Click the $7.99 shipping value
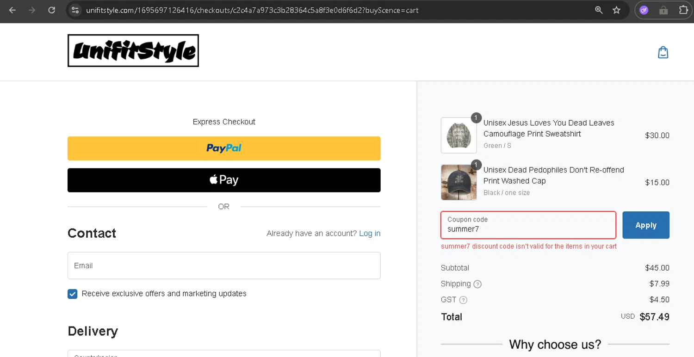Viewport: 694px width, 357px height. pyautogui.click(x=659, y=283)
